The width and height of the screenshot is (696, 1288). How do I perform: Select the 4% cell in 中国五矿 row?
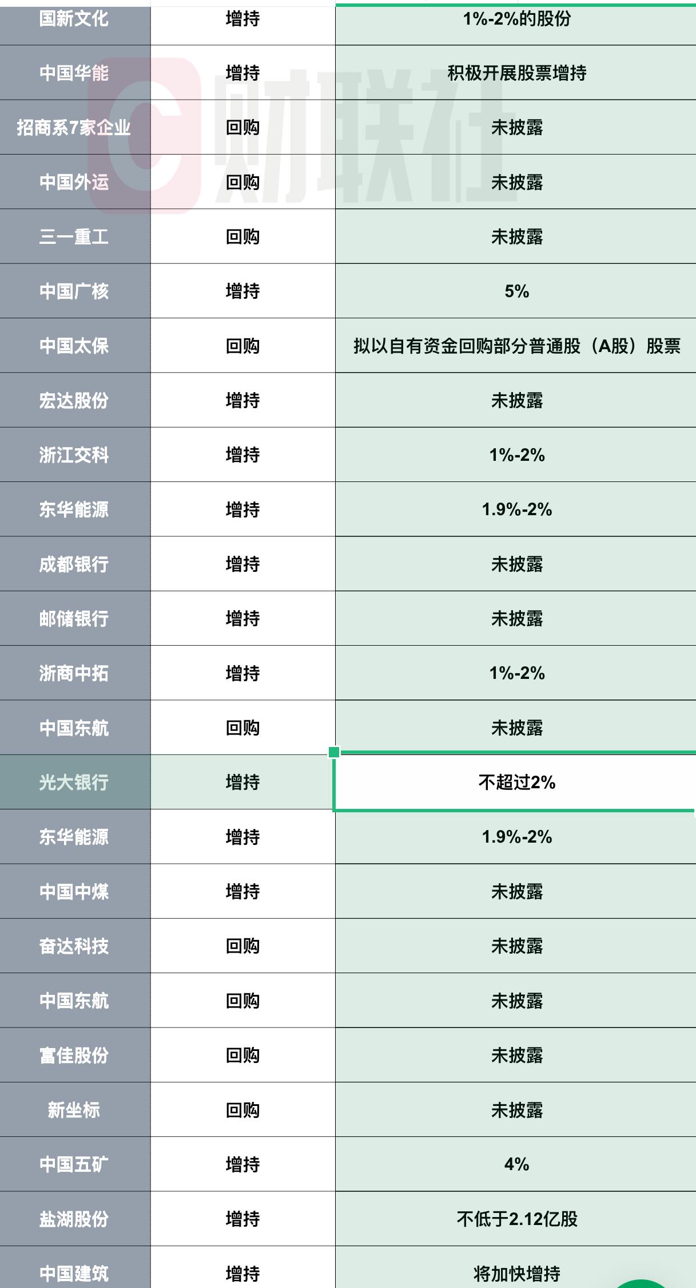[x=516, y=1164]
